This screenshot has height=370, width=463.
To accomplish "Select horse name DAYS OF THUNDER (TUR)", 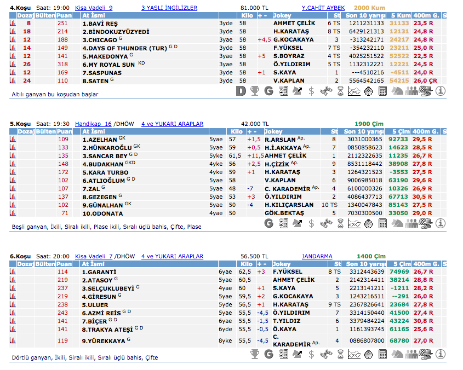I will pos(124,48).
